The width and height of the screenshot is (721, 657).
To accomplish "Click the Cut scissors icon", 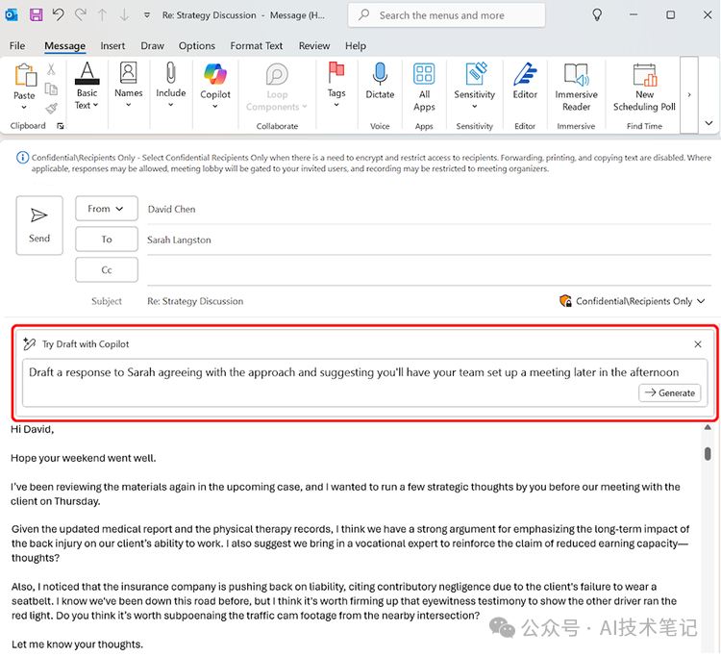I will pos(51,69).
